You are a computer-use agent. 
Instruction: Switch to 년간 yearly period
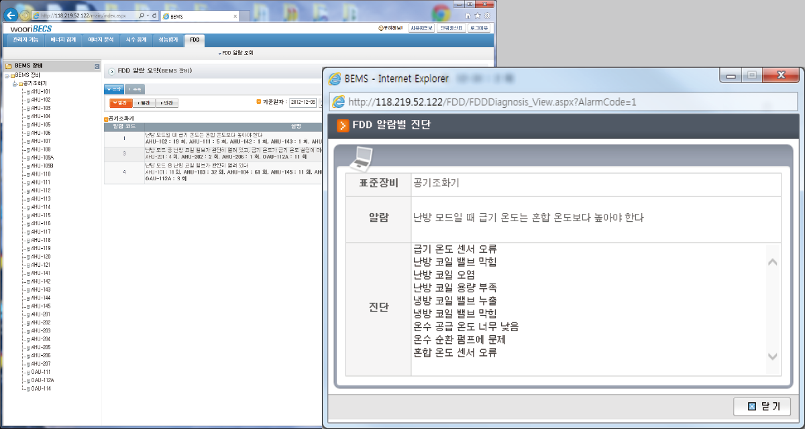[x=166, y=103]
